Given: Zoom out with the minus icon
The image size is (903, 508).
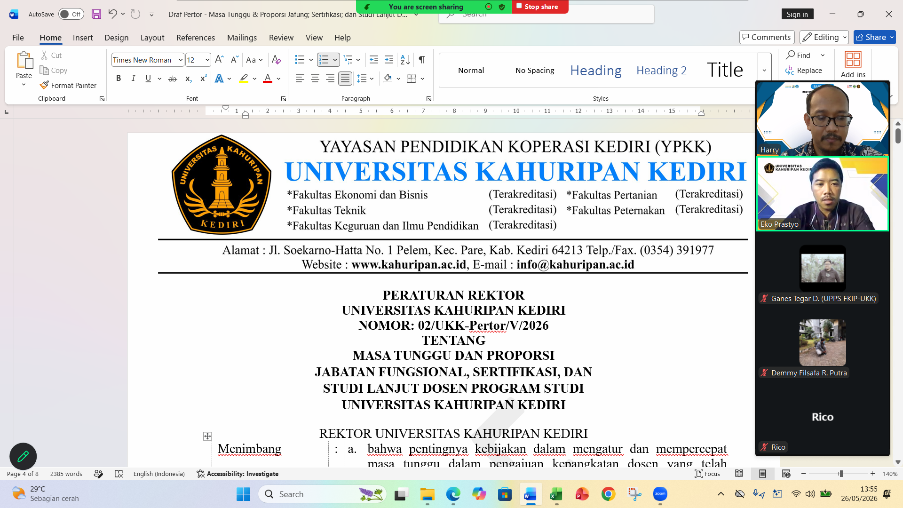Looking at the screenshot, I should (x=804, y=474).
